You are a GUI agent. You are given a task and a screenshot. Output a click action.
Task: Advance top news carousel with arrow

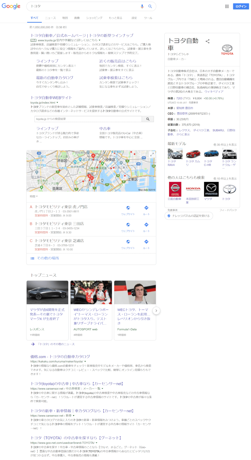pyautogui.click(x=156, y=311)
